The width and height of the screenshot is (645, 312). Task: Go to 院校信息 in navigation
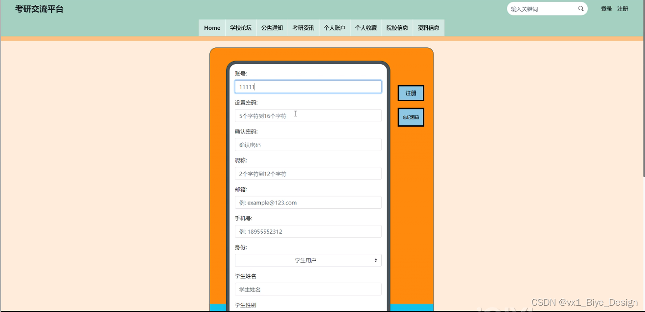point(397,28)
